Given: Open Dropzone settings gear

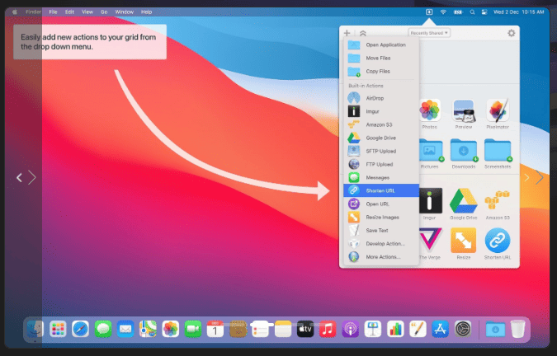Looking at the screenshot, I should tap(511, 33).
